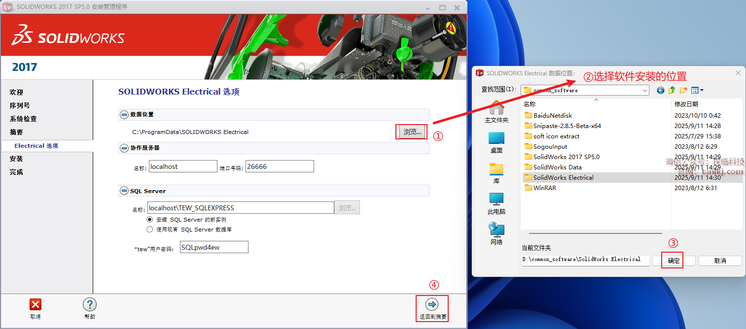Choose use existing SQL Server database option

pos(150,229)
